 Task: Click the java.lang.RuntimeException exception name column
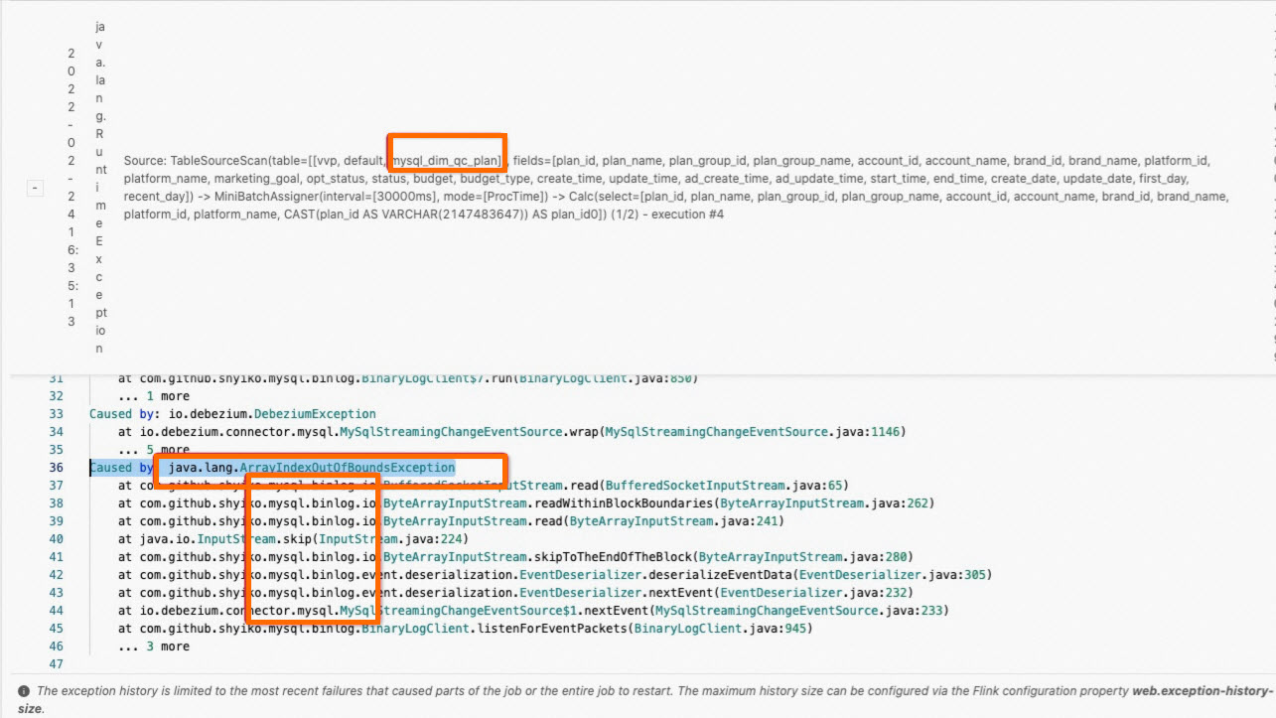(97, 184)
